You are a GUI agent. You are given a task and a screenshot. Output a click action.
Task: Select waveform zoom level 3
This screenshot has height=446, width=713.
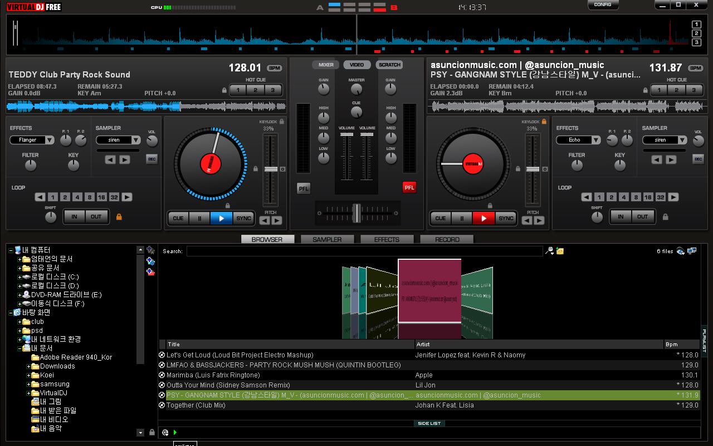(x=696, y=42)
